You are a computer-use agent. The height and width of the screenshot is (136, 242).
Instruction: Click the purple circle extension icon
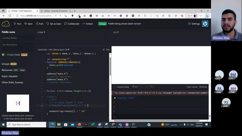tap(121, 16)
